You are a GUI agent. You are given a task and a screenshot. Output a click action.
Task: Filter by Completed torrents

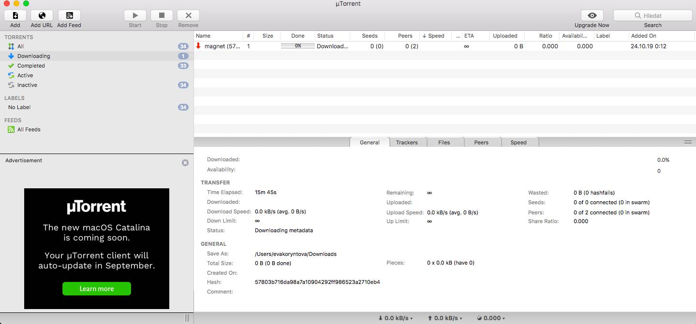pos(97,66)
